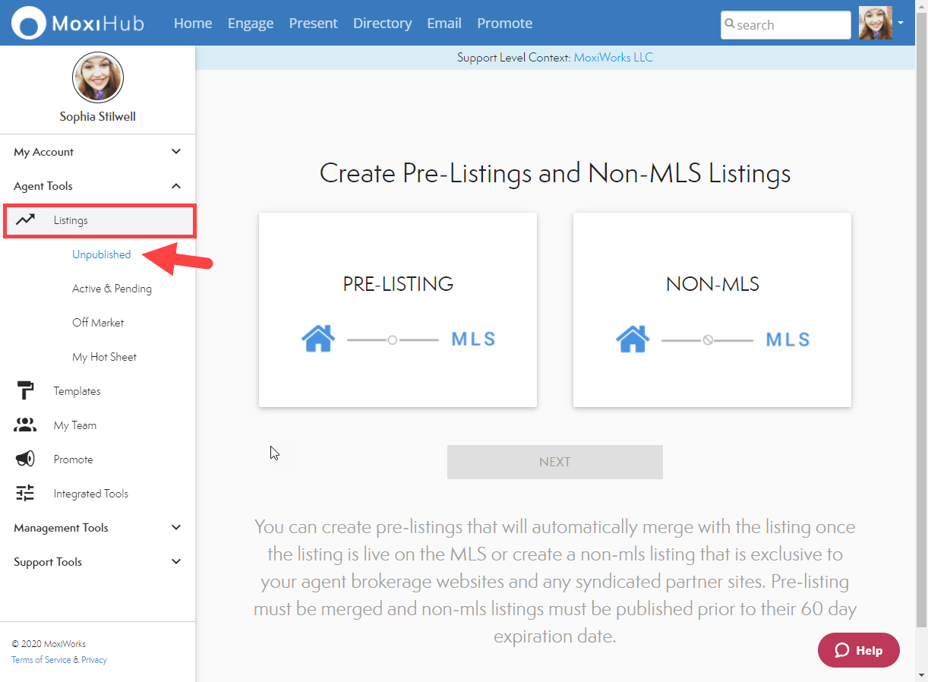Collapse the Agent Tools section

click(x=176, y=186)
